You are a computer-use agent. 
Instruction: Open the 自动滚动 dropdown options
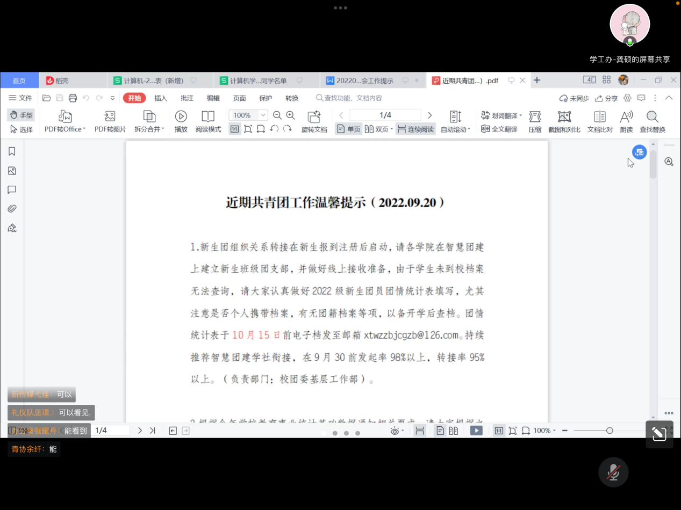click(455, 129)
